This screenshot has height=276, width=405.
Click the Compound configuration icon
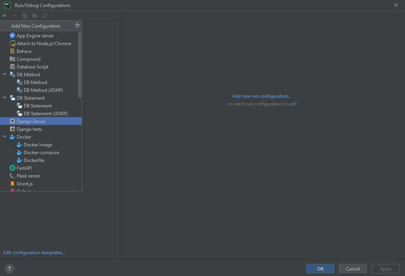coord(12,59)
